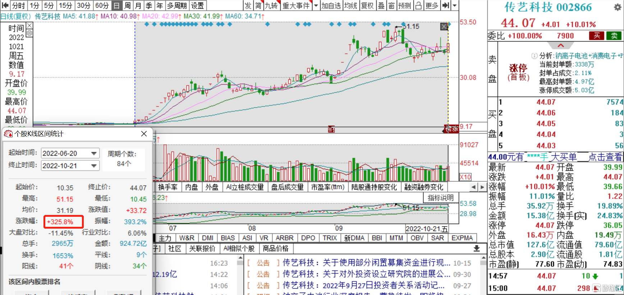Click the 钠离子电池 analysis tag link

pyautogui.click(x=571, y=56)
